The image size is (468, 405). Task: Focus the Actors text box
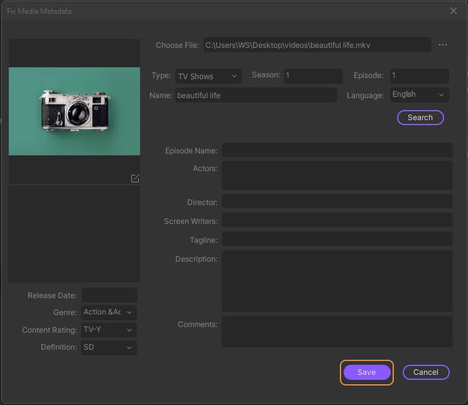tap(337, 175)
